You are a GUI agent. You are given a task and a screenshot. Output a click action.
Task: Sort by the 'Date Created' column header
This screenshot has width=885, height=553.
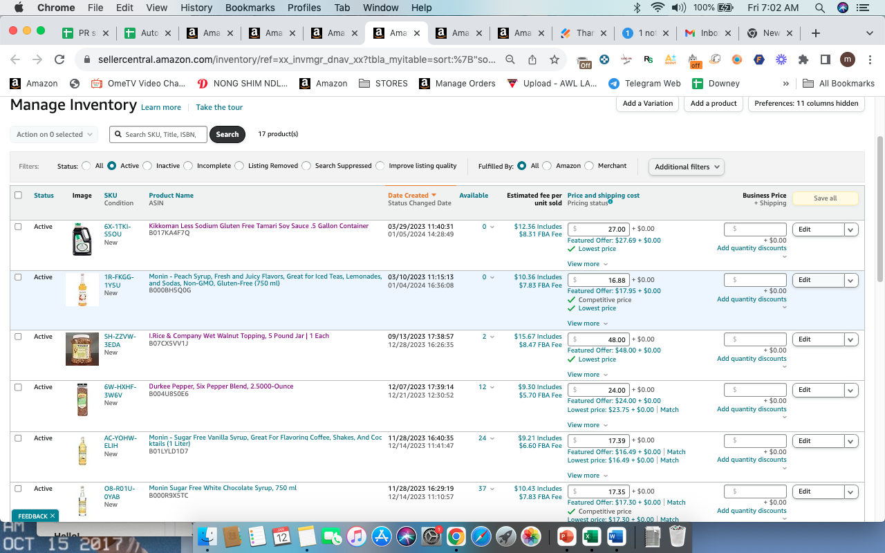(x=412, y=196)
